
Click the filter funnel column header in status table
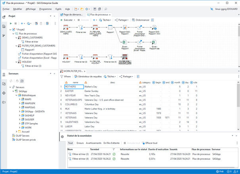(113, 149)
